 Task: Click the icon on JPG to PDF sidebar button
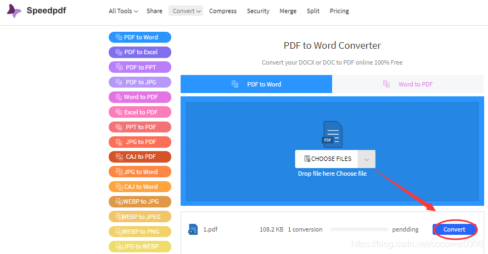[119, 142]
